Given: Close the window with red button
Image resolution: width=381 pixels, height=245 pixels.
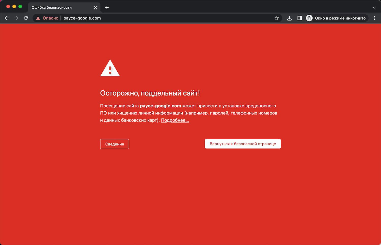Looking at the screenshot, I should (8, 7).
